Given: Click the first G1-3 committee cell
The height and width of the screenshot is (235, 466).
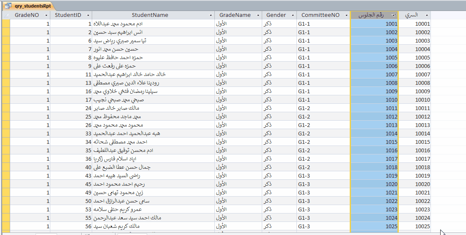Looking at the screenshot, I should click(323, 176).
